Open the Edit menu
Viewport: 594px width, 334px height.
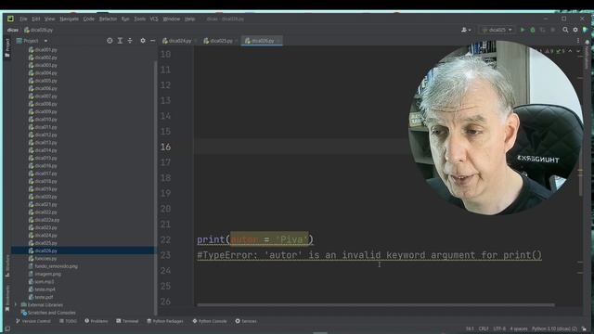(36, 19)
